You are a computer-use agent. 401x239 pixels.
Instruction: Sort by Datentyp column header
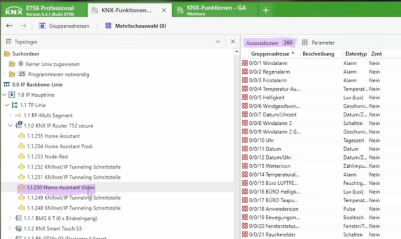(356, 54)
